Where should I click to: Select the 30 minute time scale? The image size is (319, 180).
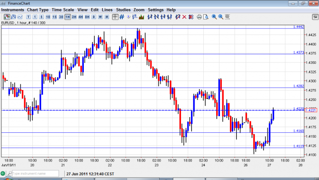coord(61,17)
